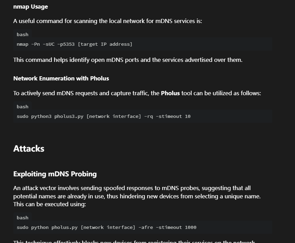
Task: Click the bold "Pholus" word in the paragraph
Action: [170, 93]
